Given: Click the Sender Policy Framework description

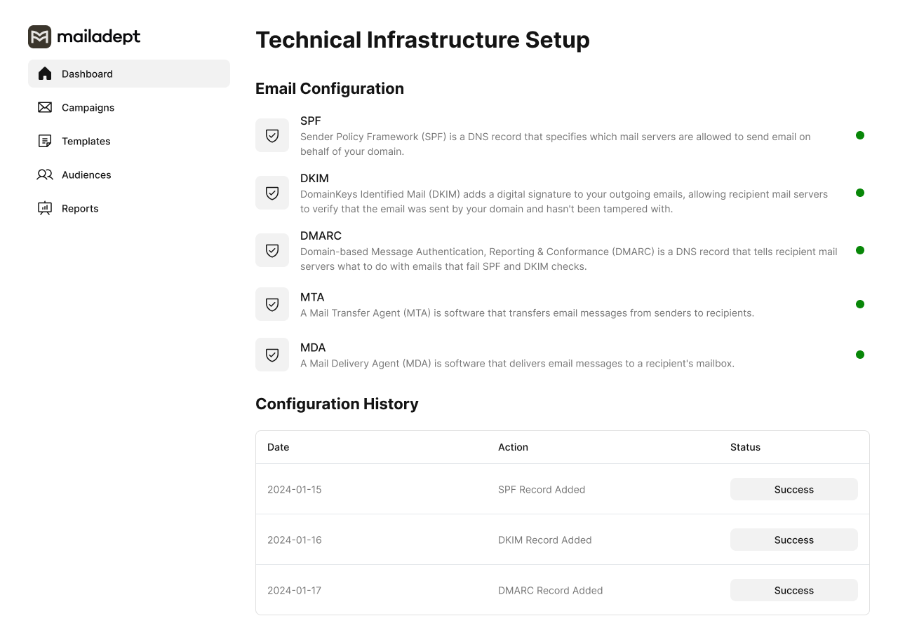Looking at the screenshot, I should (x=556, y=144).
